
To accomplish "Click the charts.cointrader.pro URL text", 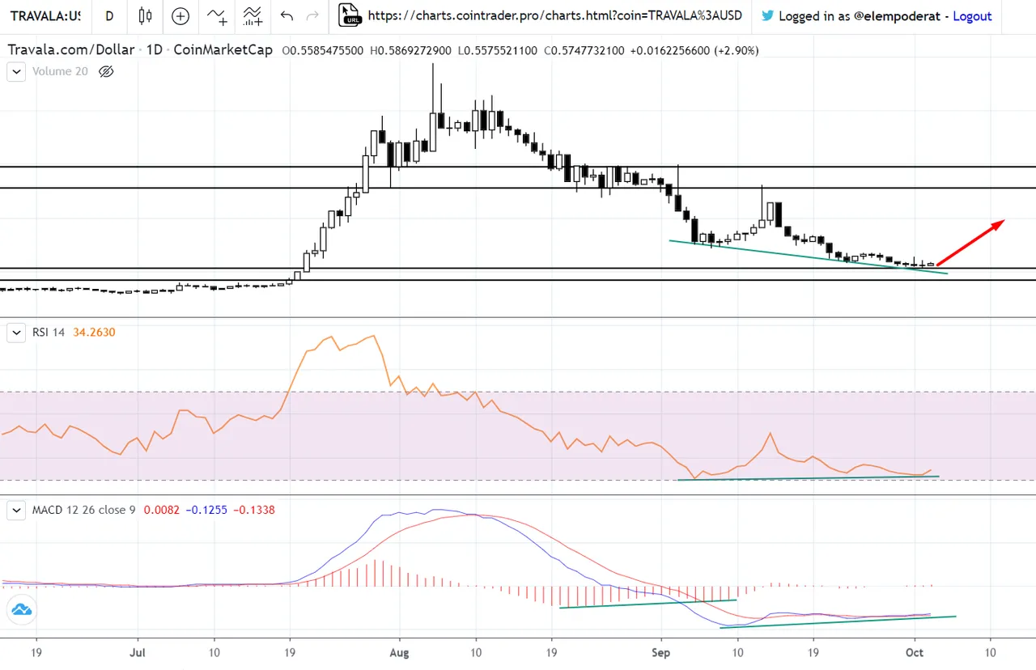I will point(554,15).
